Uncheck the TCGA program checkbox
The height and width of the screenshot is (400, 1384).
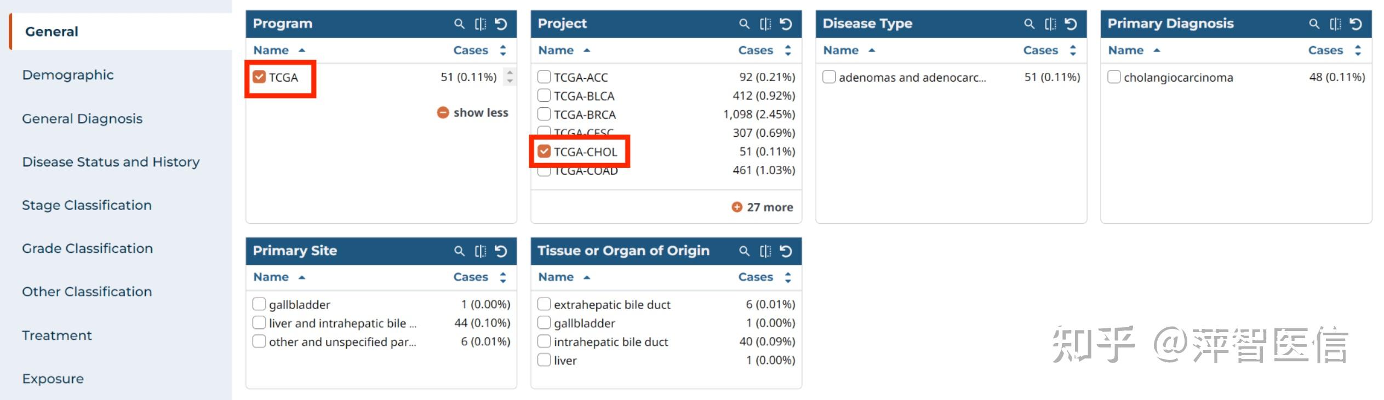pyautogui.click(x=259, y=77)
